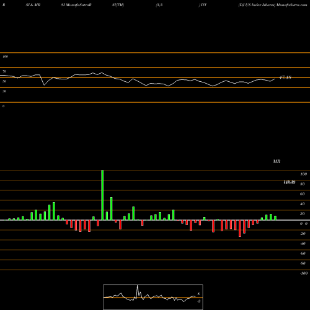The image size is (310, 310).
Task: Click the 'SI MunafaSutraR' header text
Action: (x=76, y=5)
